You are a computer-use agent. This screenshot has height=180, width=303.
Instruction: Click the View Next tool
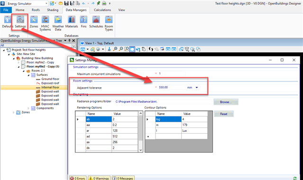coord(174,49)
